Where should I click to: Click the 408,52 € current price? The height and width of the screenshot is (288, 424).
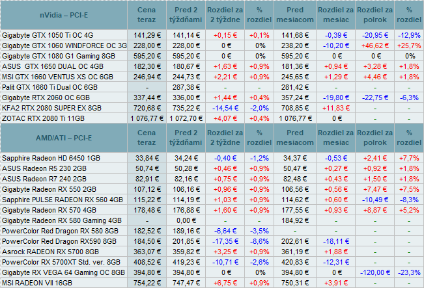click(147, 262)
